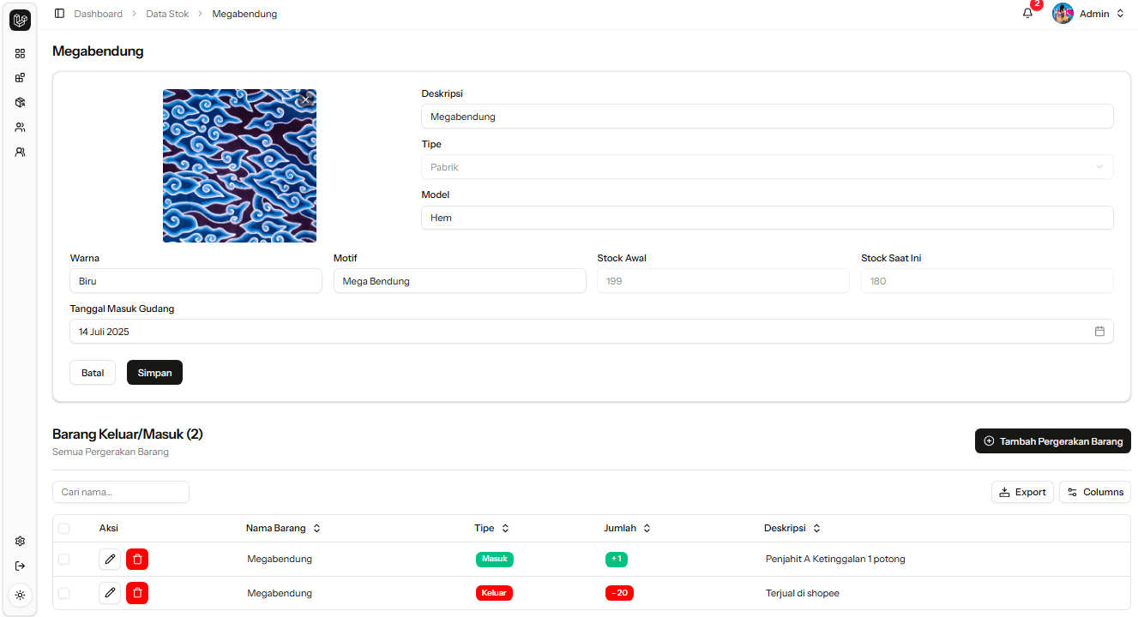Expand the Admin user menu

click(1088, 14)
